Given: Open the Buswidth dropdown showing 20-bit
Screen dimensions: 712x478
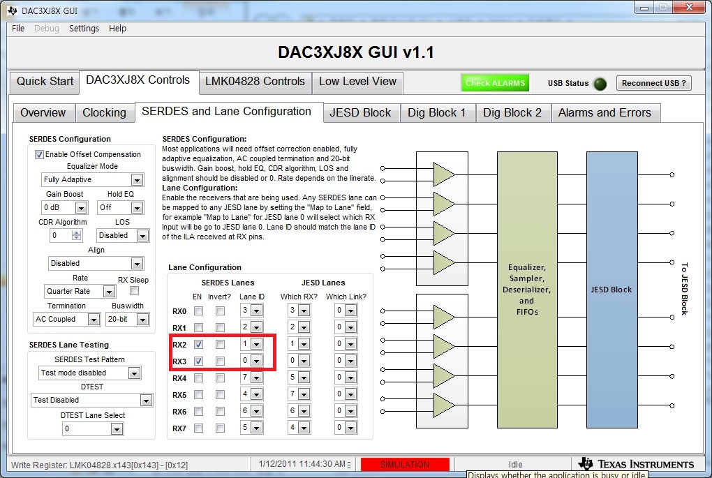Looking at the screenshot, I should pyautogui.click(x=142, y=320).
